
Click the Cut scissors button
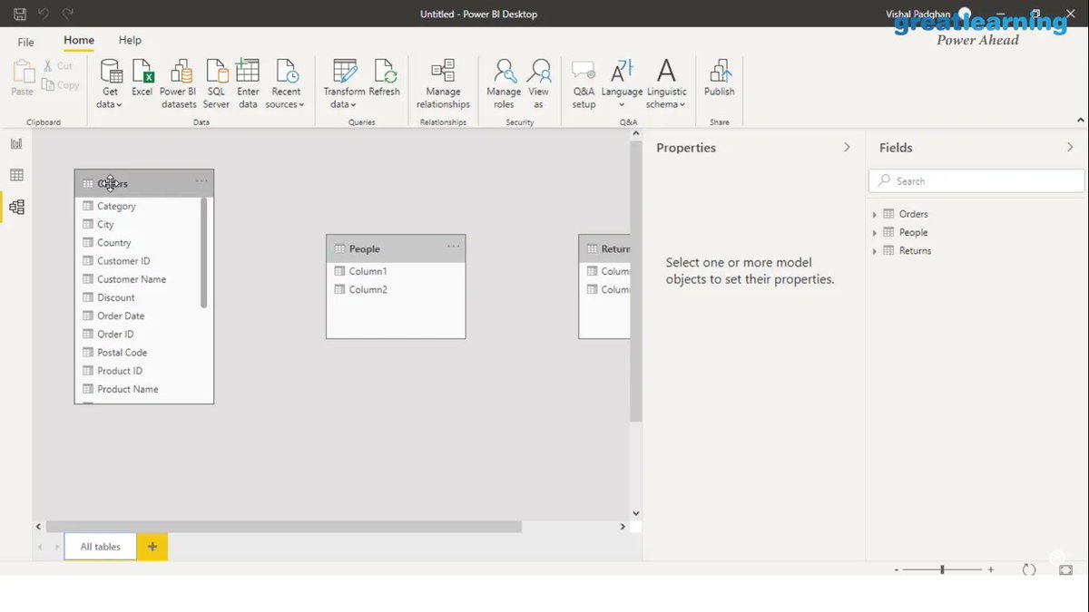click(58, 66)
